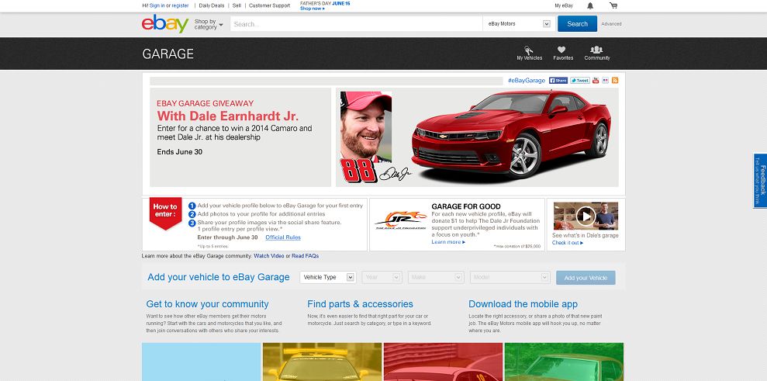Viewport: 767px width, 381px height.
Task: Open Sell in the top bar
Action: [237, 6]
